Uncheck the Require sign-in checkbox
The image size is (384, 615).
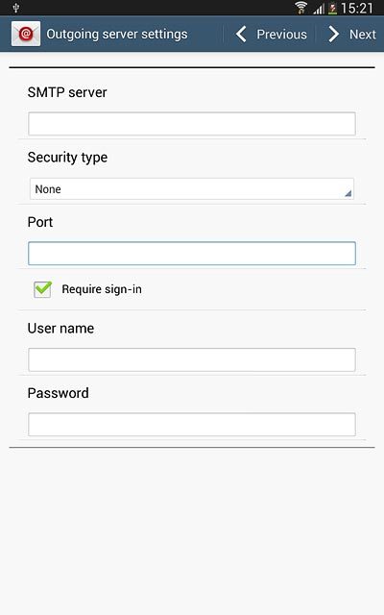(42, 289)
